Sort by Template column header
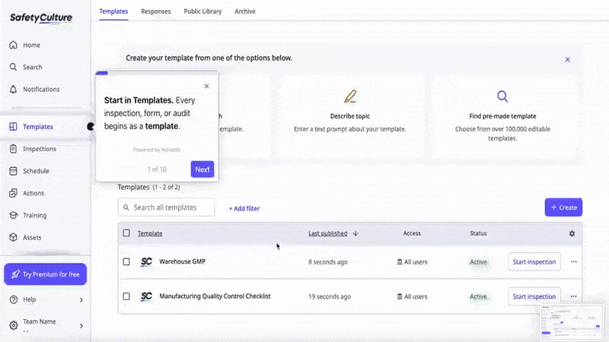Image resolution: width=609 pixels, height=342 pixels. pyautogui.click(x=150, y=233)
